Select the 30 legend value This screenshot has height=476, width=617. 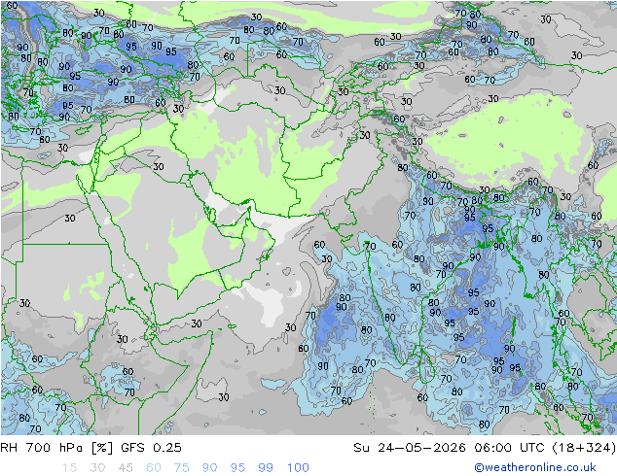pos(97,468)
